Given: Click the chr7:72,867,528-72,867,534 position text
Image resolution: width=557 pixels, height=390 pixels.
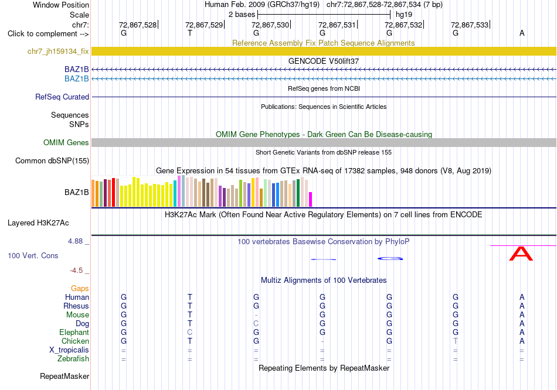Looking at the screenshot, I should pos(373,5).
